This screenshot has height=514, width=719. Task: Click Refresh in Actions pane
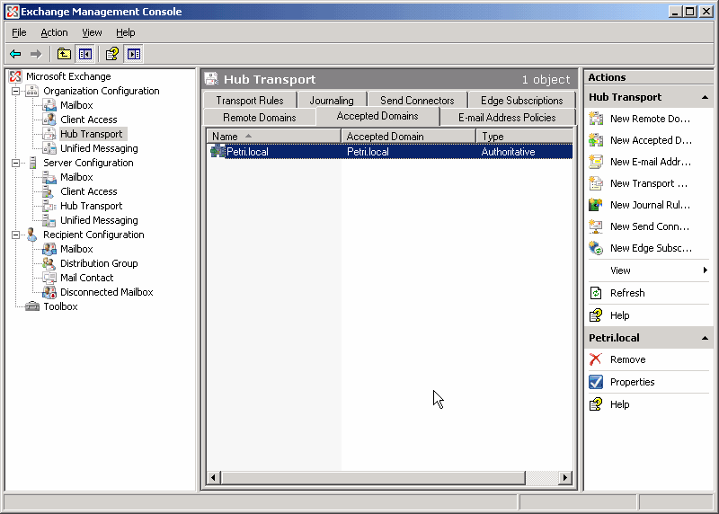[627, 293]
